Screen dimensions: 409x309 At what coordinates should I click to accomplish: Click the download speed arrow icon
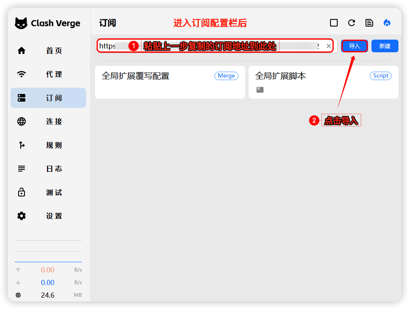coord(18,282)
